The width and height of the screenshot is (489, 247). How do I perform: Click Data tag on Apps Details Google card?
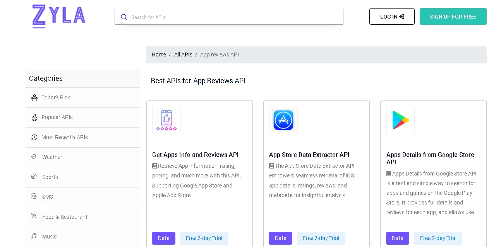[398, 238]
